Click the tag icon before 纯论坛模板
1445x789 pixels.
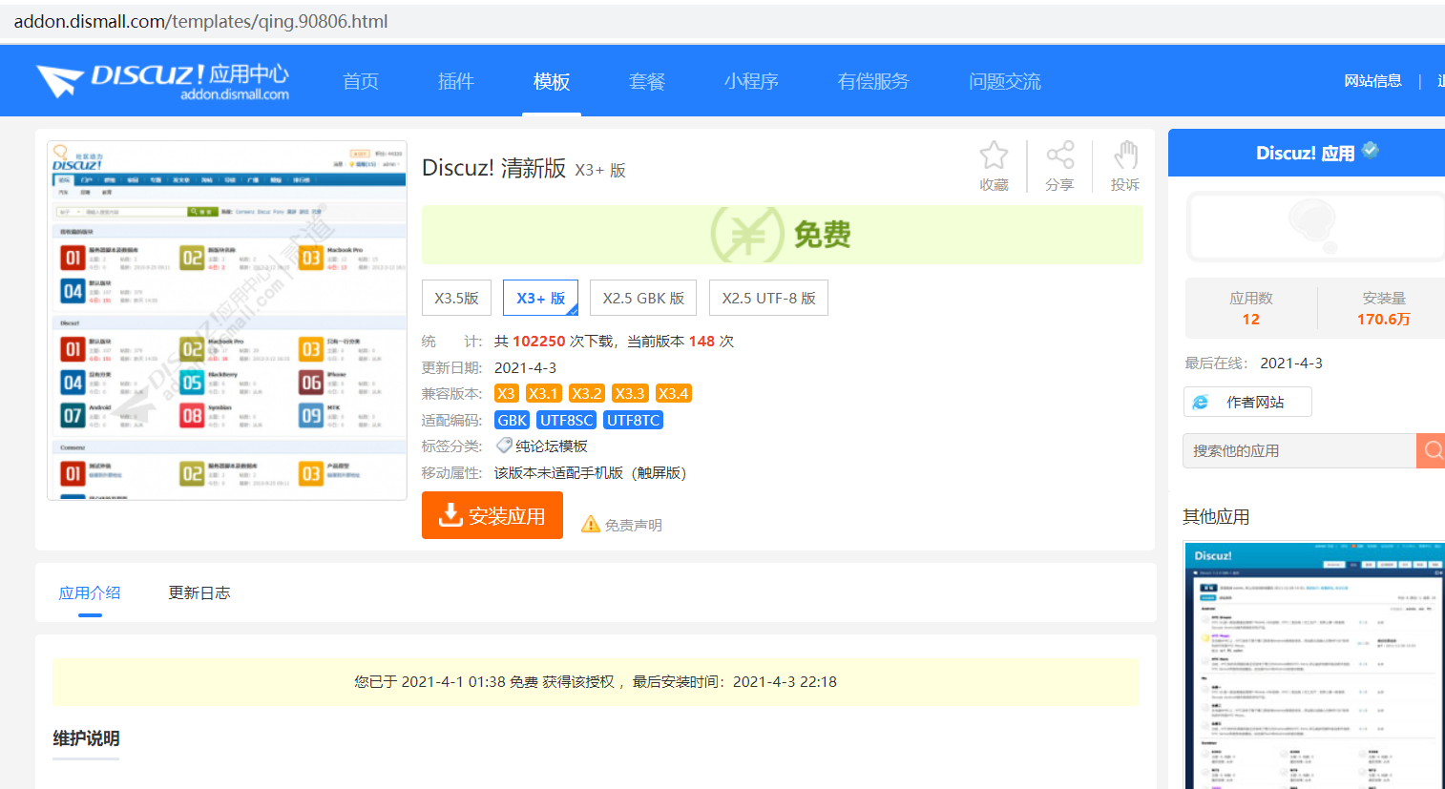tap(504, 446)
